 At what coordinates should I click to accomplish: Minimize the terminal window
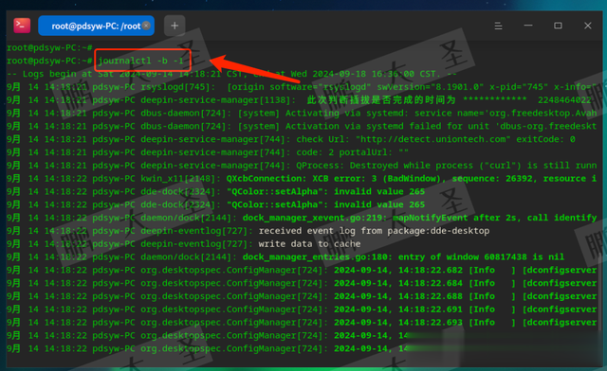[x=528, y=26]
